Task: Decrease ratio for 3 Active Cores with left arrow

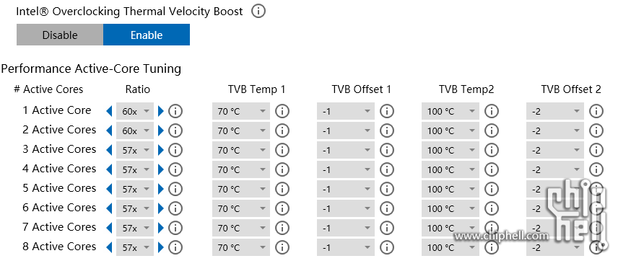Action: click(109, 150)
